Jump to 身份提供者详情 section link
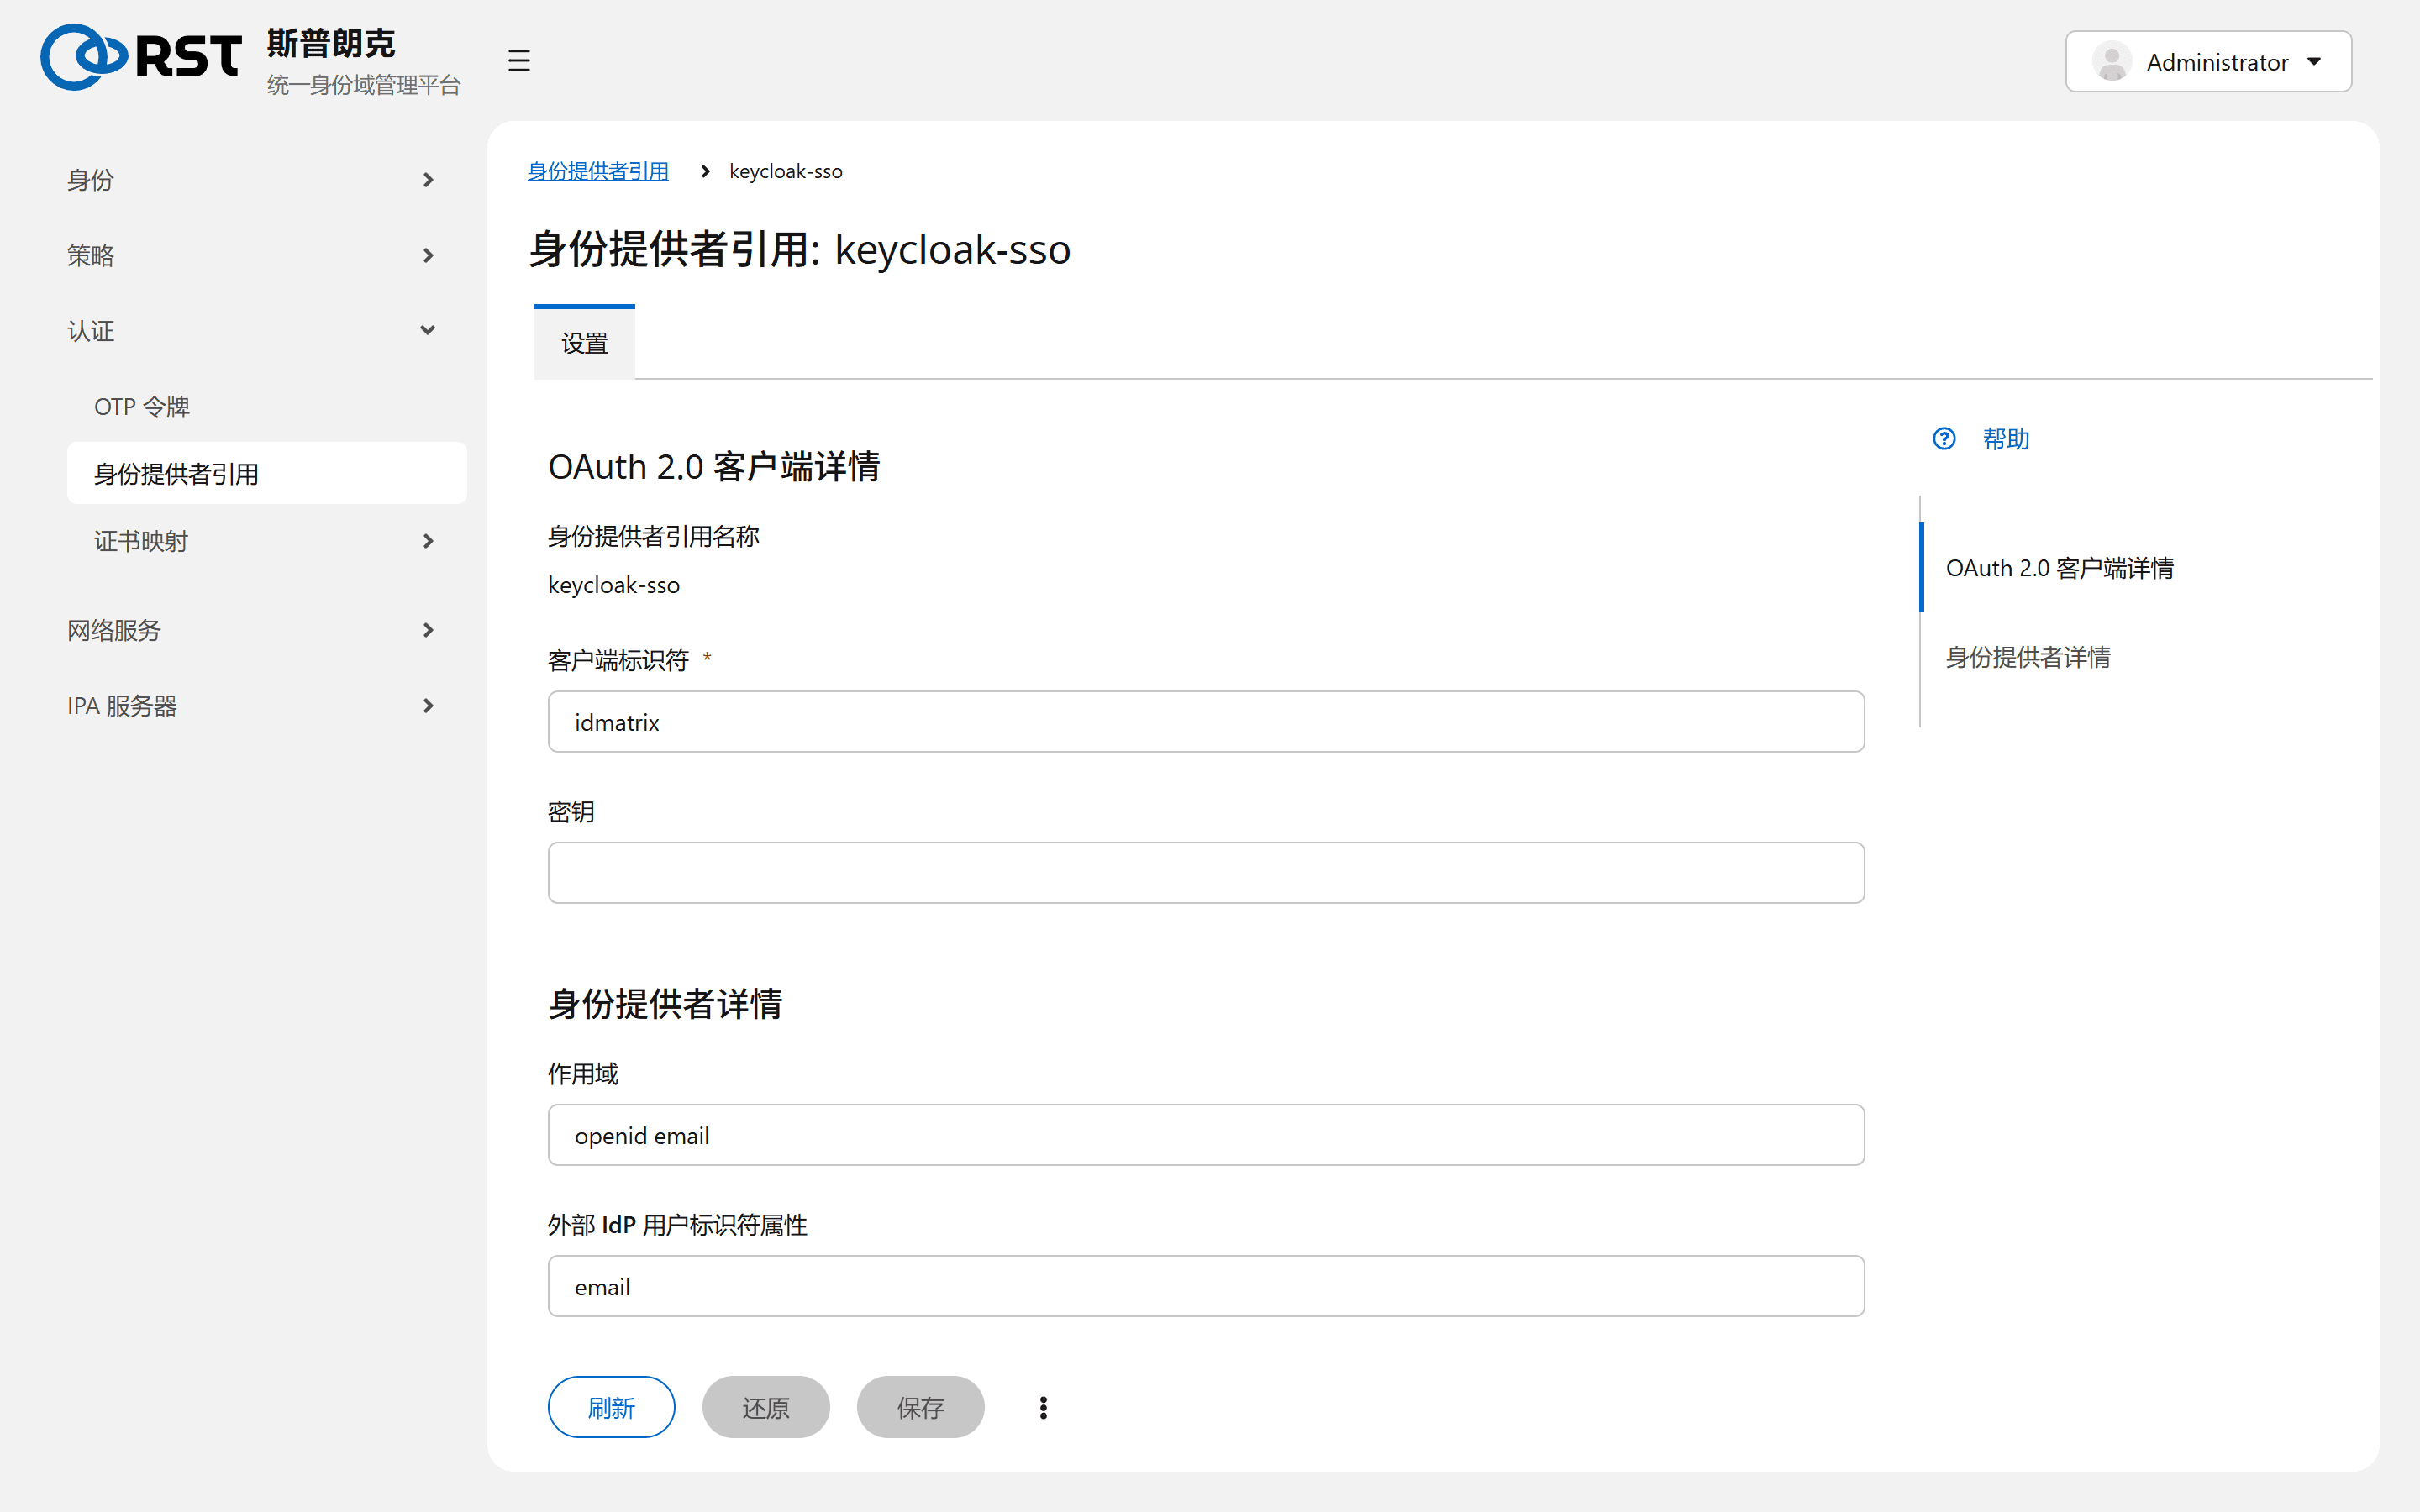This screenshot has width=2420, height=1512. tap(2027, 657)
